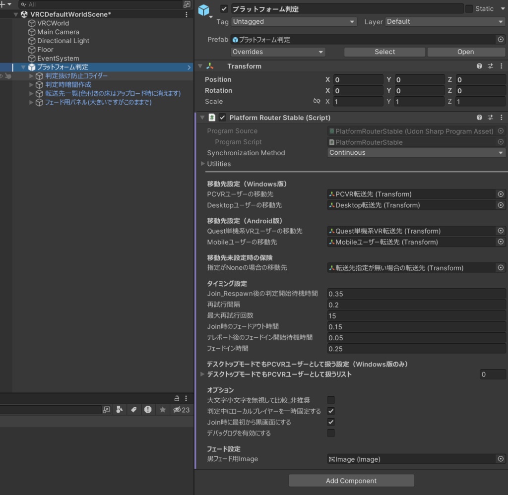
Task: Select the star favorites icon in bottom toolbar
Action: point(164,409)
